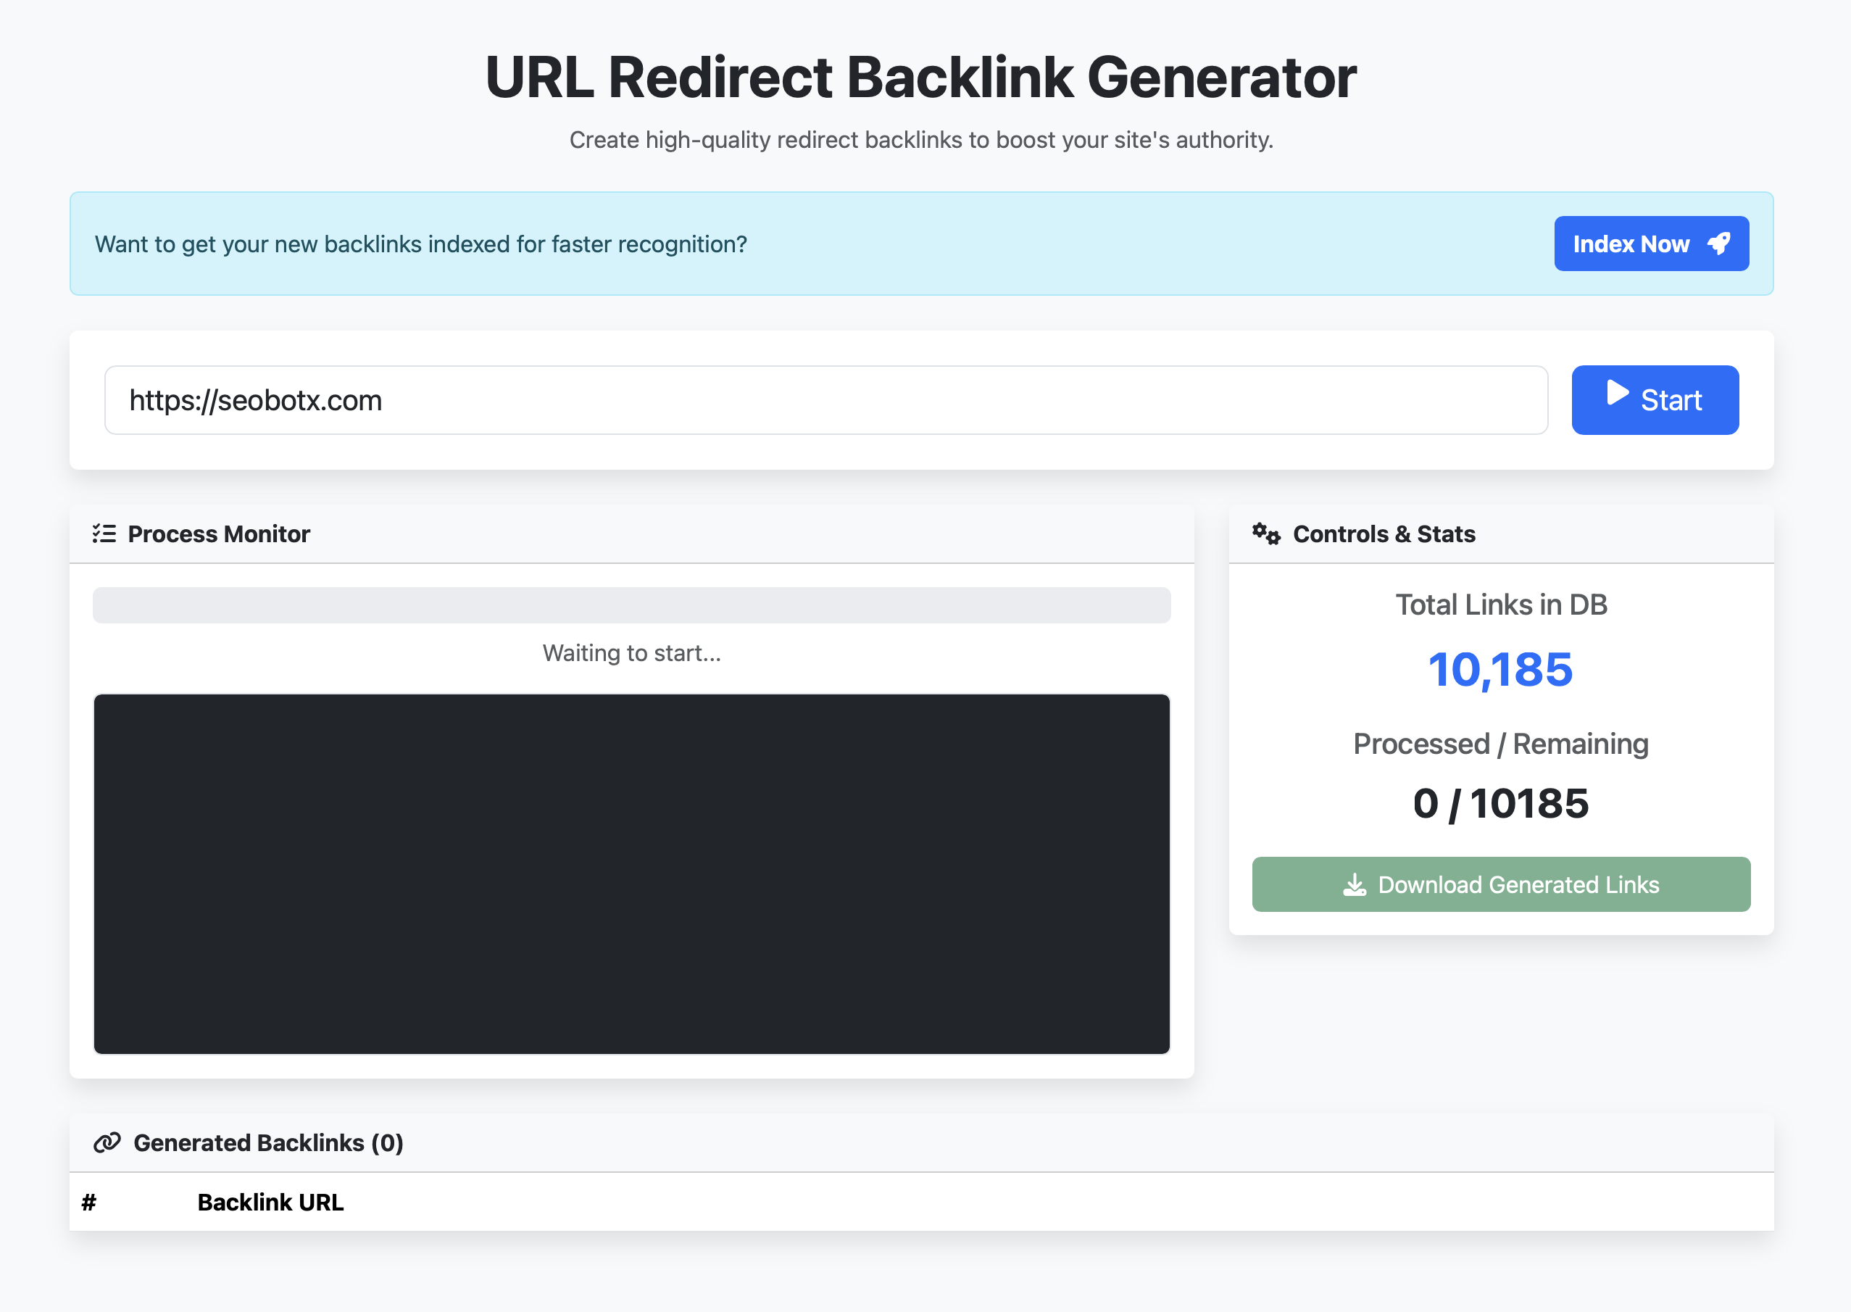Click the rocket icon on Index Now
The image size is (1851, 1312).
coord(1718,243)
